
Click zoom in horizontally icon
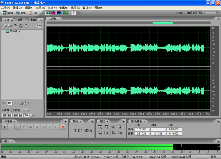(x=100, y=127)
